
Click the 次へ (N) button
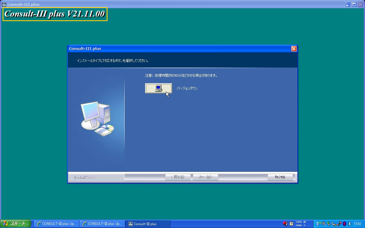click(x=206, y=177)
